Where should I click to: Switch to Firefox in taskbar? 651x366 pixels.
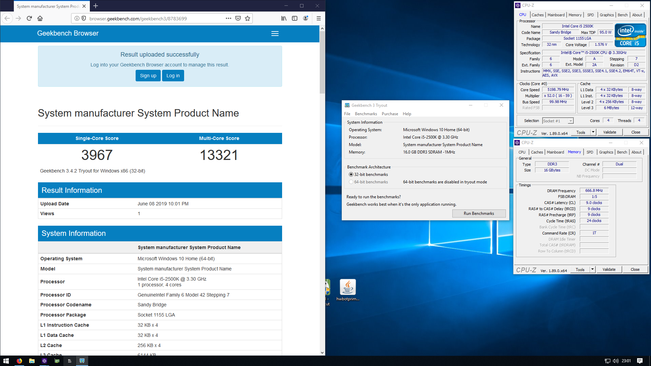pyautogui.click(x=19, y=361)
